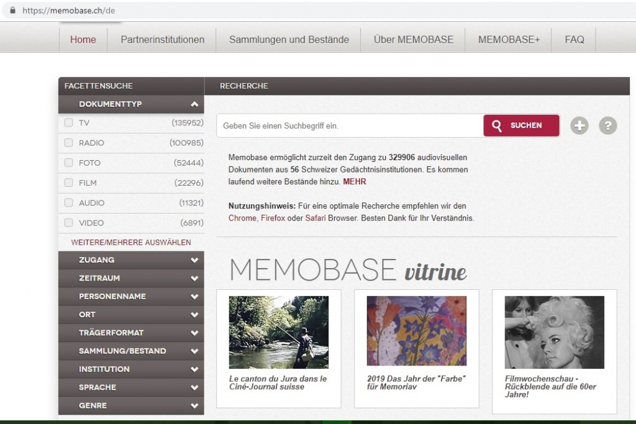Viewport: 636px width, 424px height.
Task: Follow the MEHR link in the intro text
Action: (x=355, y=182)
